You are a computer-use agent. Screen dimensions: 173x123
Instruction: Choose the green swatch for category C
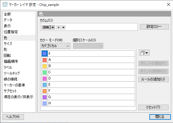[45, 72]
